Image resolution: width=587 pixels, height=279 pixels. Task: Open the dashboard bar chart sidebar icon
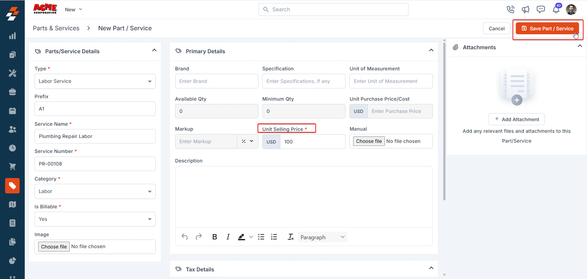point(12,36)
